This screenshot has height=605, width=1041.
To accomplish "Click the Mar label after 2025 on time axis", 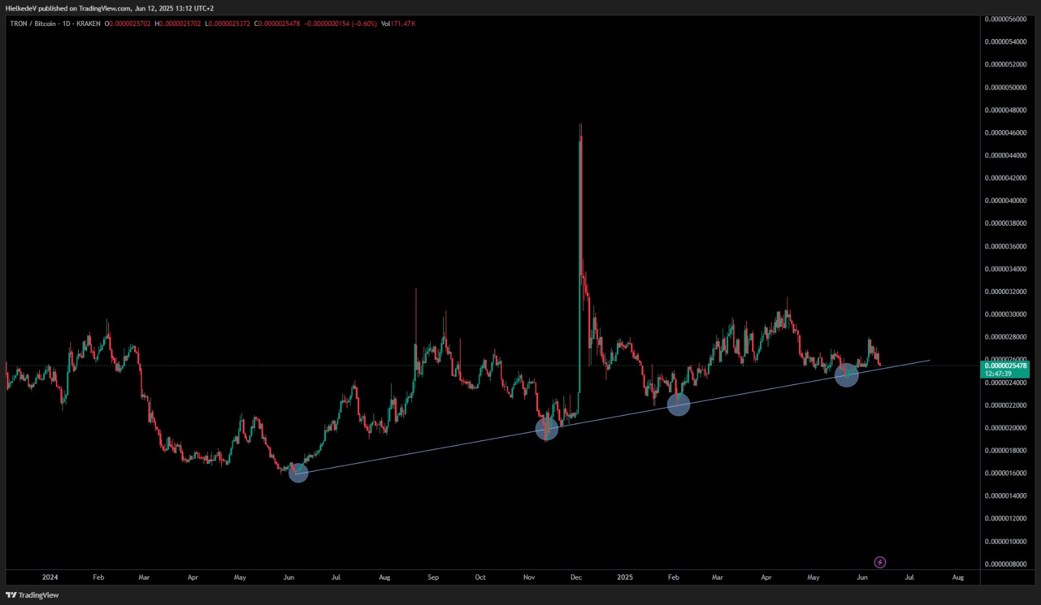I will [x=717, y=577].
